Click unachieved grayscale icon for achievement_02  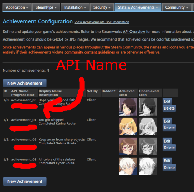click(x=148, y=146)
